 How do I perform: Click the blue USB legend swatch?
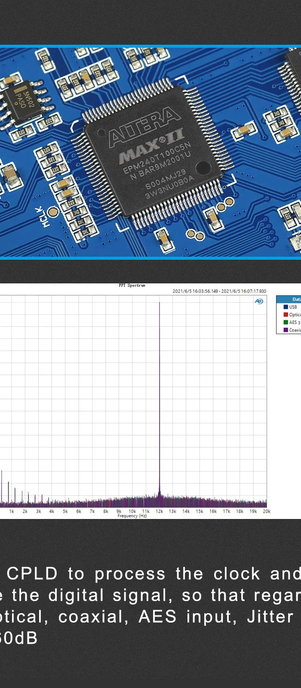pos(286,307)
